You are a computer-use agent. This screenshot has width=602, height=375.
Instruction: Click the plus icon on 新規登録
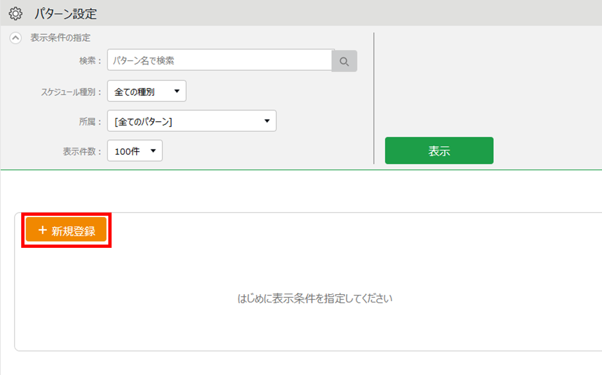point(42,230)
